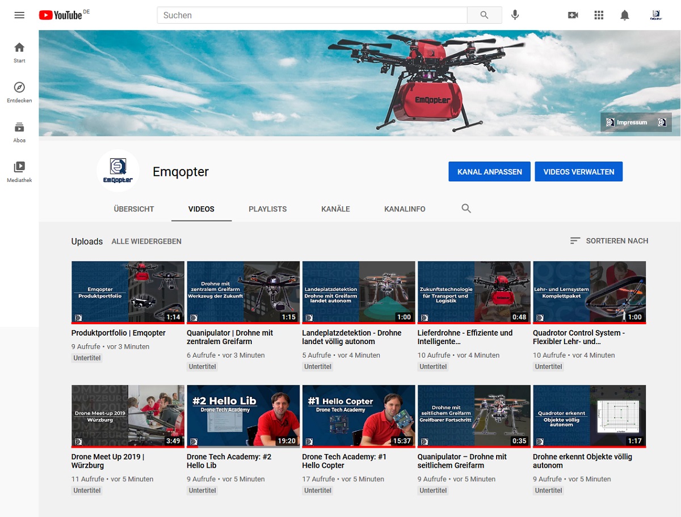Click the Videos verwalten button

point(579,172)
